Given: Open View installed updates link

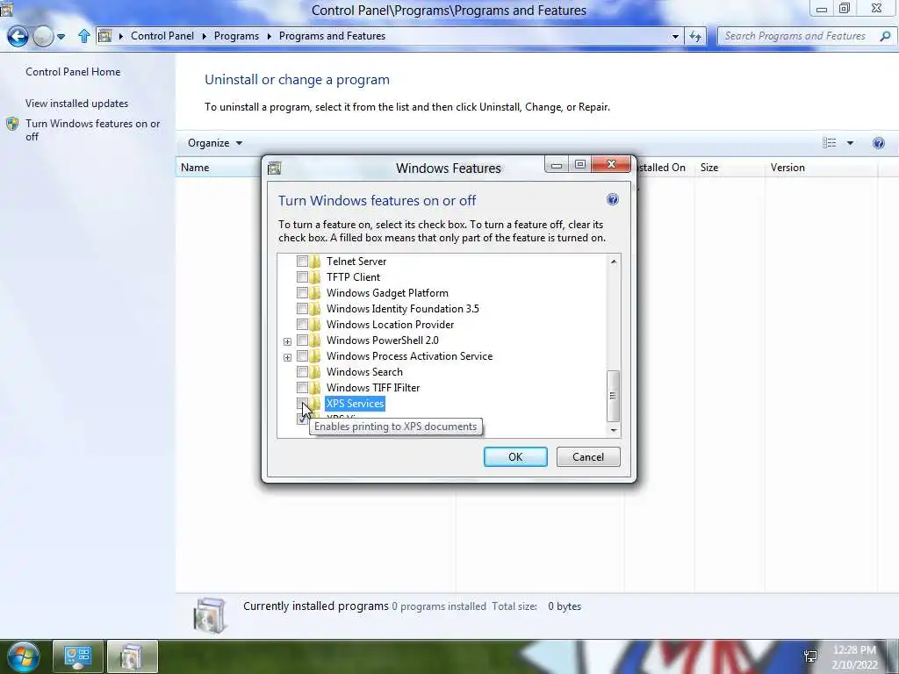Looking at the screenshot, I should [77, 104].
